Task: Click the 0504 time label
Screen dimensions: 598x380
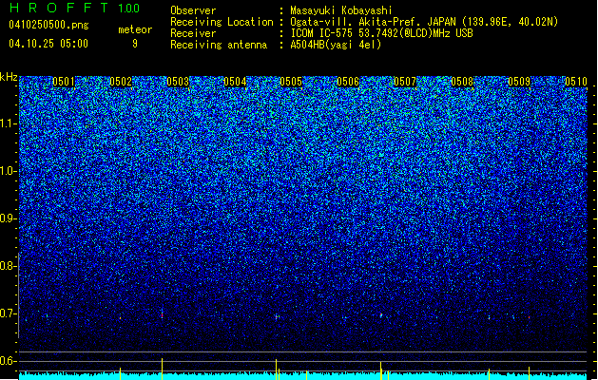Action: [x=235, y=82]
